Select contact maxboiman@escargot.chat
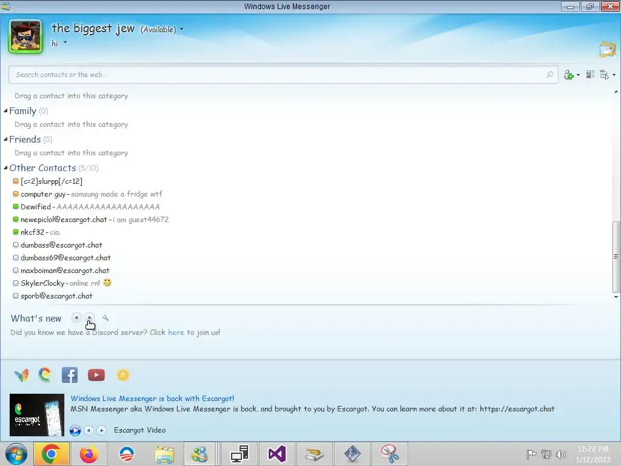The image size is (621, 466). tap(65, 270)
